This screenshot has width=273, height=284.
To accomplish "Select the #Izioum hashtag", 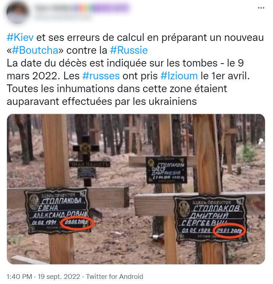I will [x=179, y=76].
